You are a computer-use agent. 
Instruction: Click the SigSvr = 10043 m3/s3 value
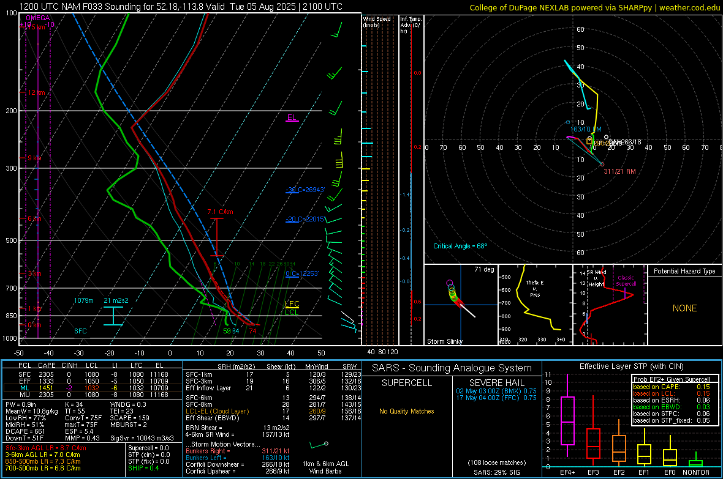pyautogui.click(x=142, y=438)
